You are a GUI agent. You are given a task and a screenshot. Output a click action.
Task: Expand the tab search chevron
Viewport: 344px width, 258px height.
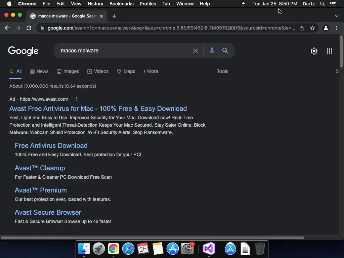pos(337,16)
